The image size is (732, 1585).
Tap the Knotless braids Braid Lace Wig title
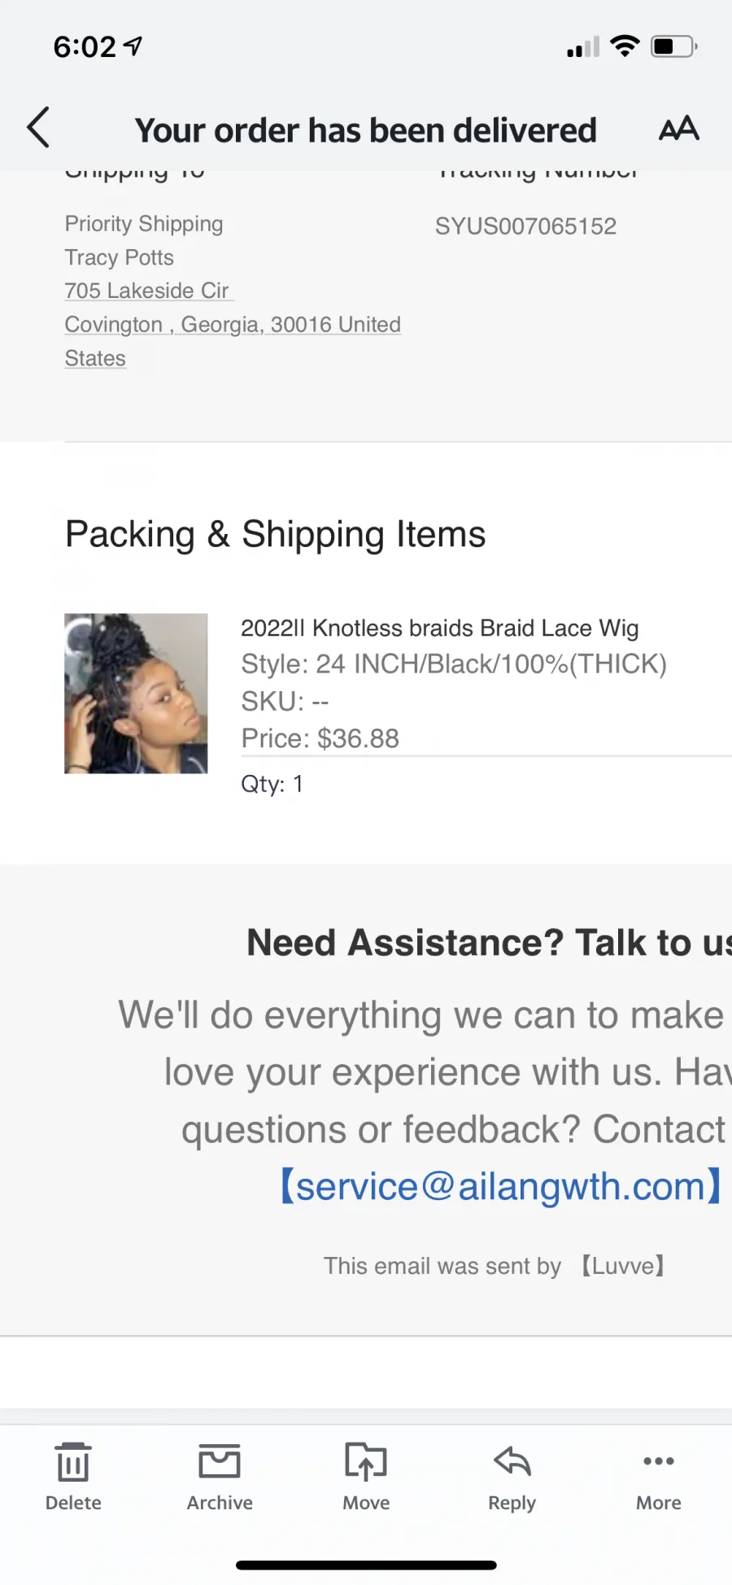click(440, 628)
